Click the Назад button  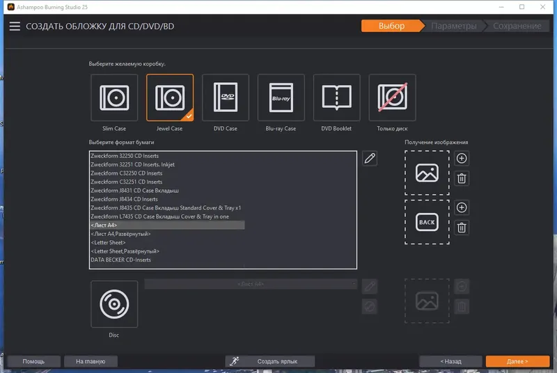450,361
